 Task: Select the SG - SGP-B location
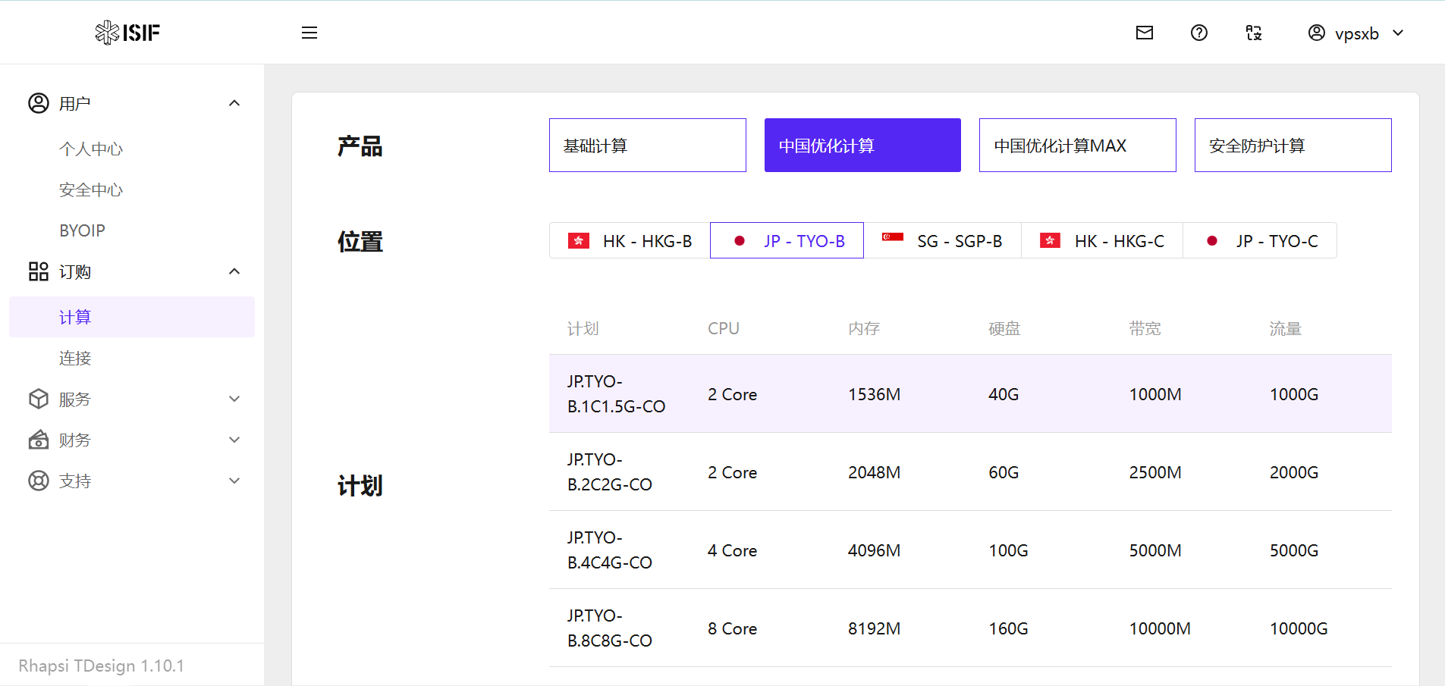[942, 241]
